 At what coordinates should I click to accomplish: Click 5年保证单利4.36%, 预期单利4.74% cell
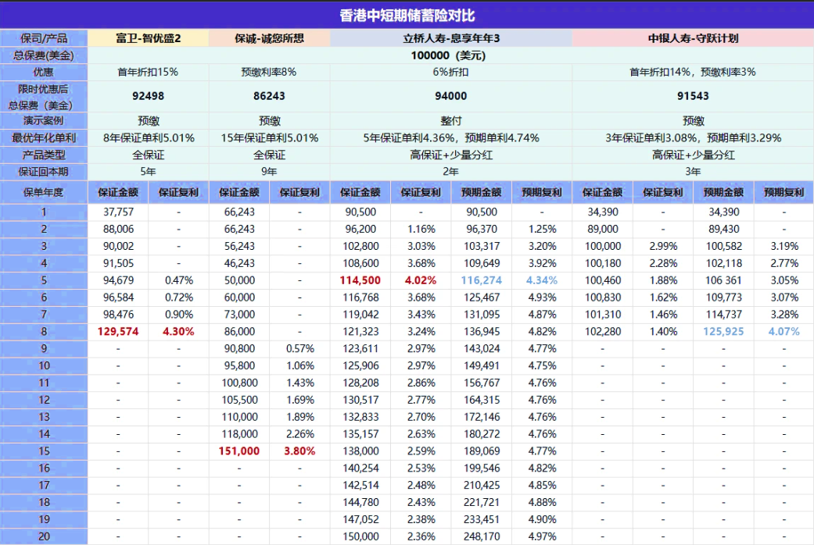[x=450, y=138]
